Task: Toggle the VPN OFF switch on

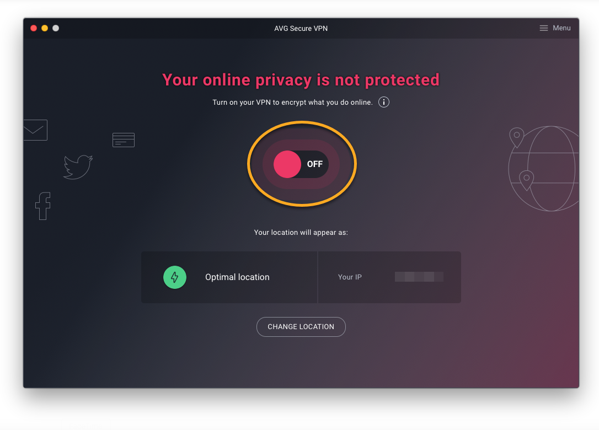Action: tap(301, 164)
